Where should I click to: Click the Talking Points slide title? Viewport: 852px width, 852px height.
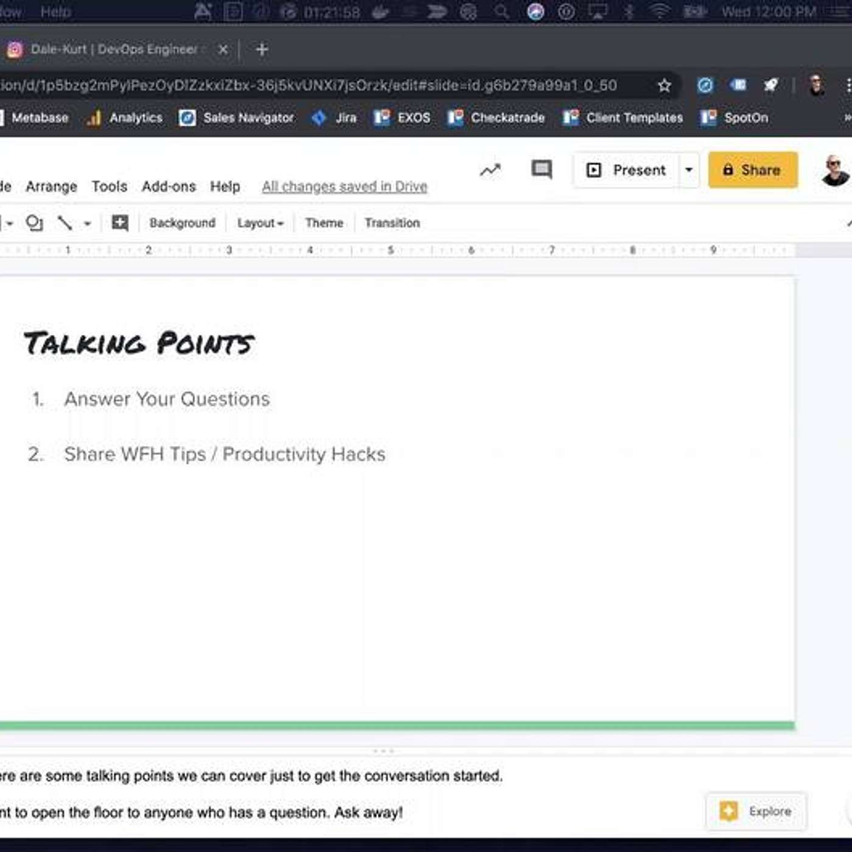point(139,344)
